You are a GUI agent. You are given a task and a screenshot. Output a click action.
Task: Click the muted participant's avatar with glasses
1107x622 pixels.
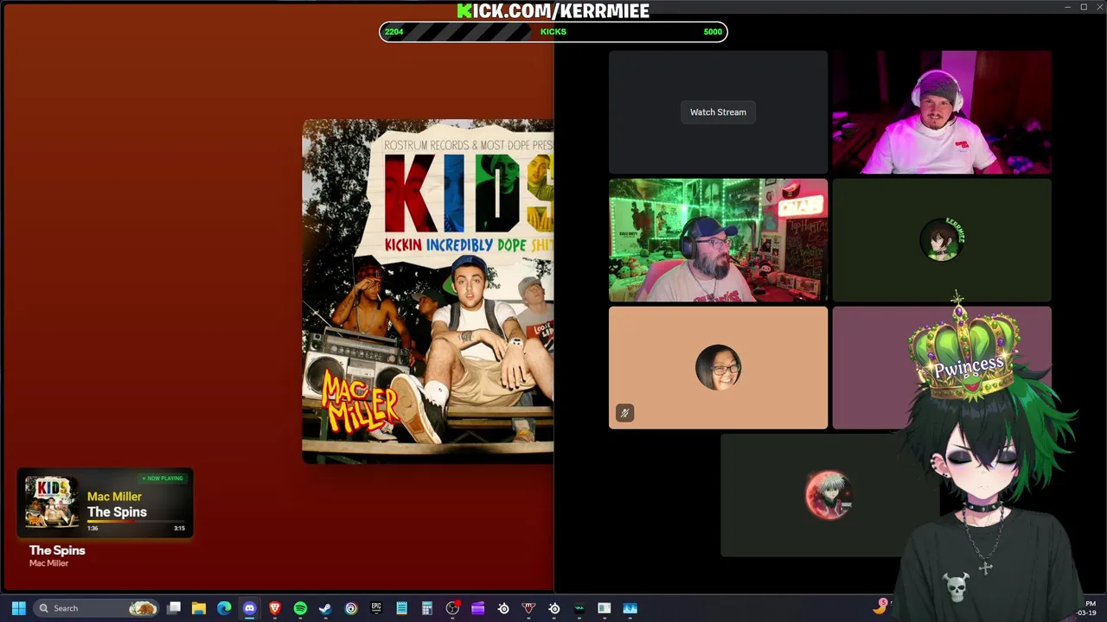tap(718, 367)
